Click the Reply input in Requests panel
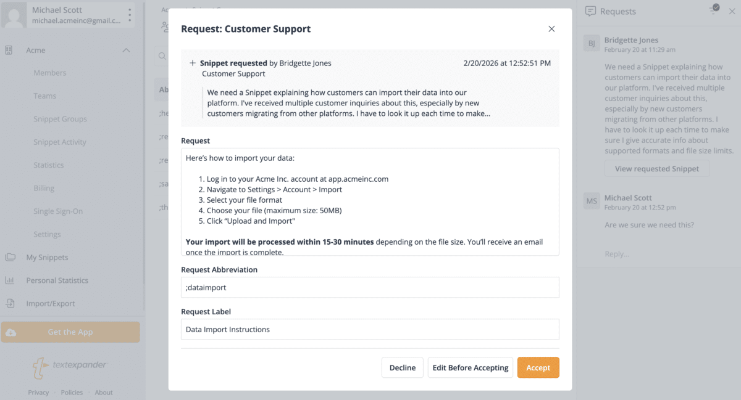 tap(655, 254)
